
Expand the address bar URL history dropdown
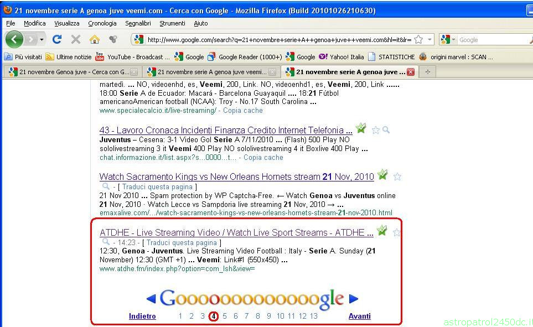pyautogui.click(x=429, y=40)
